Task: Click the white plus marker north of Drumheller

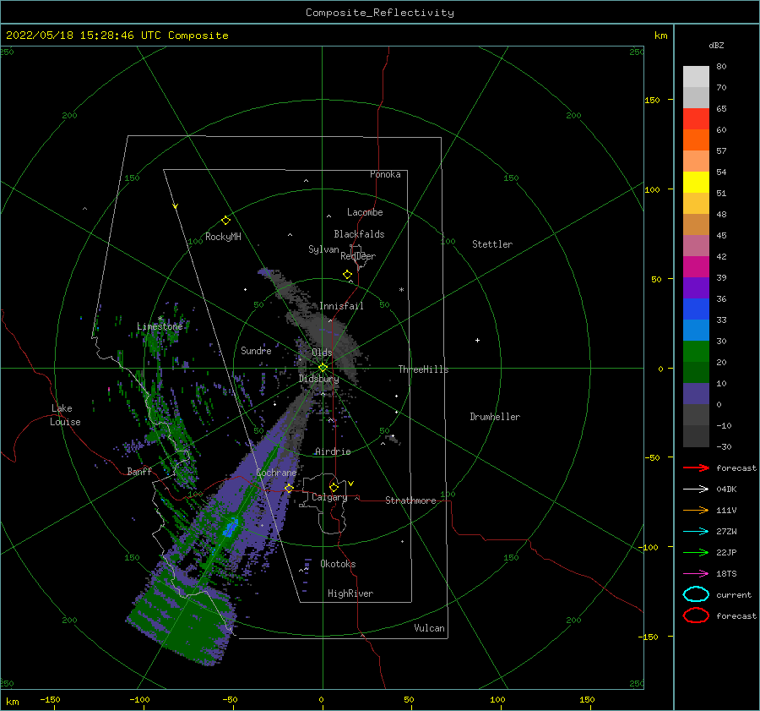Action: coord(477,340)
